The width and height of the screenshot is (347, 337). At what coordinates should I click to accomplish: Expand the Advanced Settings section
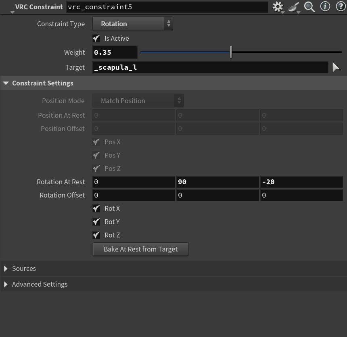coord(6,284)
